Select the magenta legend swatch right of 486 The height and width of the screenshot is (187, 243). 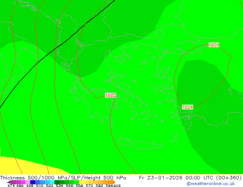pyautogui.click(x=23, y=182)
